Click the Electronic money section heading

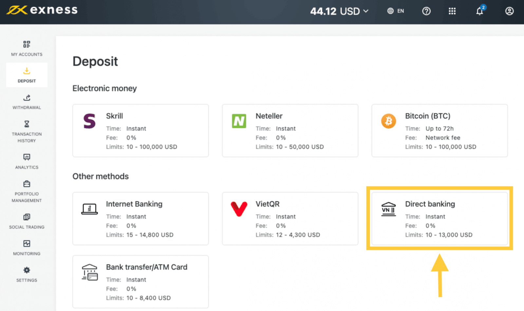click(x=104, y=88)
